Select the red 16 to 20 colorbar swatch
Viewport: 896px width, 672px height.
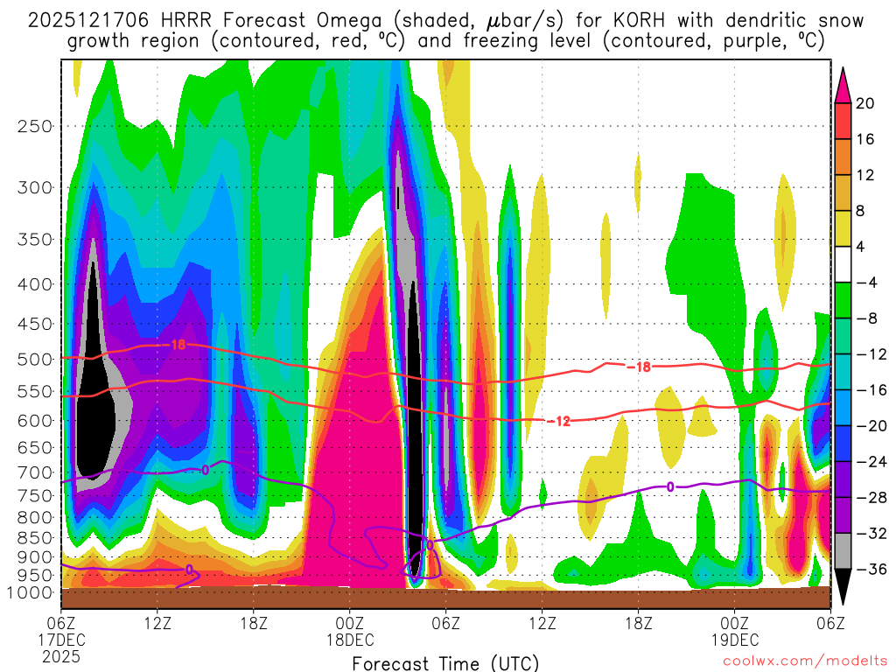point(843,121)
